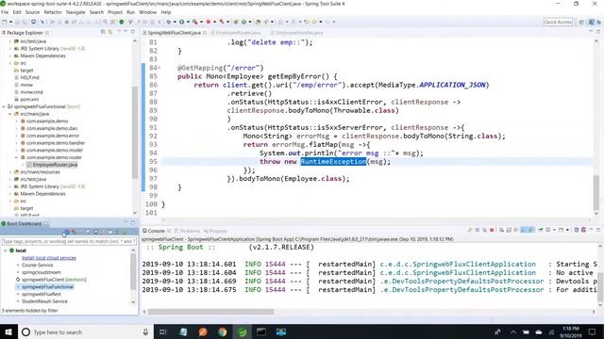This screenshot has height=339, width=604.
Task: Open the Window menu
Action: point(147,12)
